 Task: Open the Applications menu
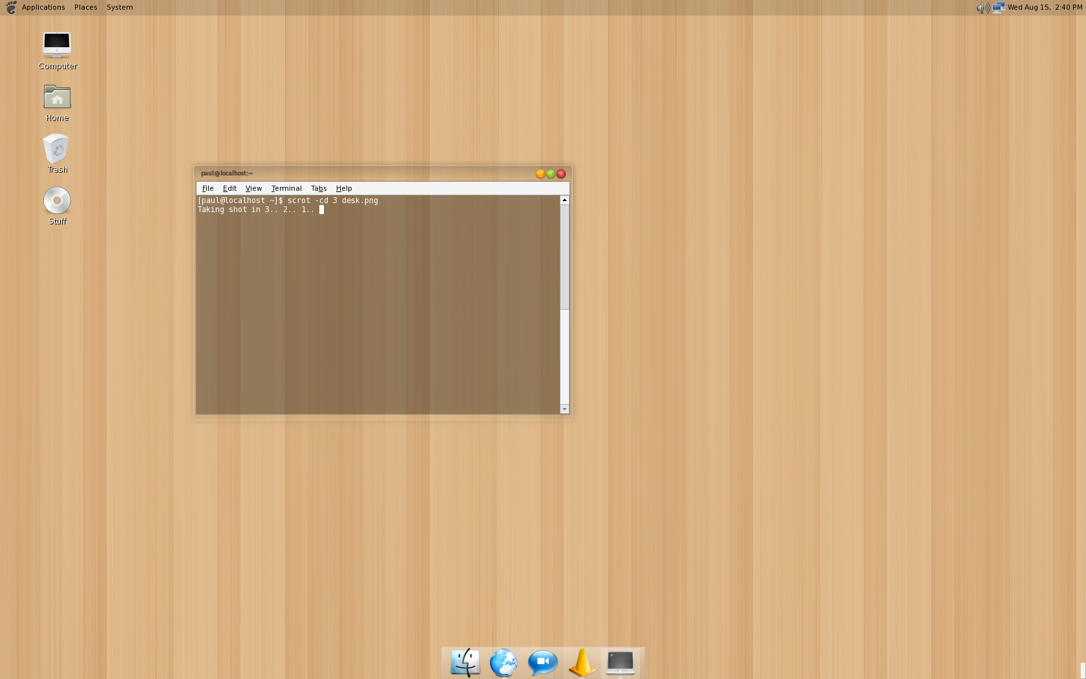tap(43, 8)
